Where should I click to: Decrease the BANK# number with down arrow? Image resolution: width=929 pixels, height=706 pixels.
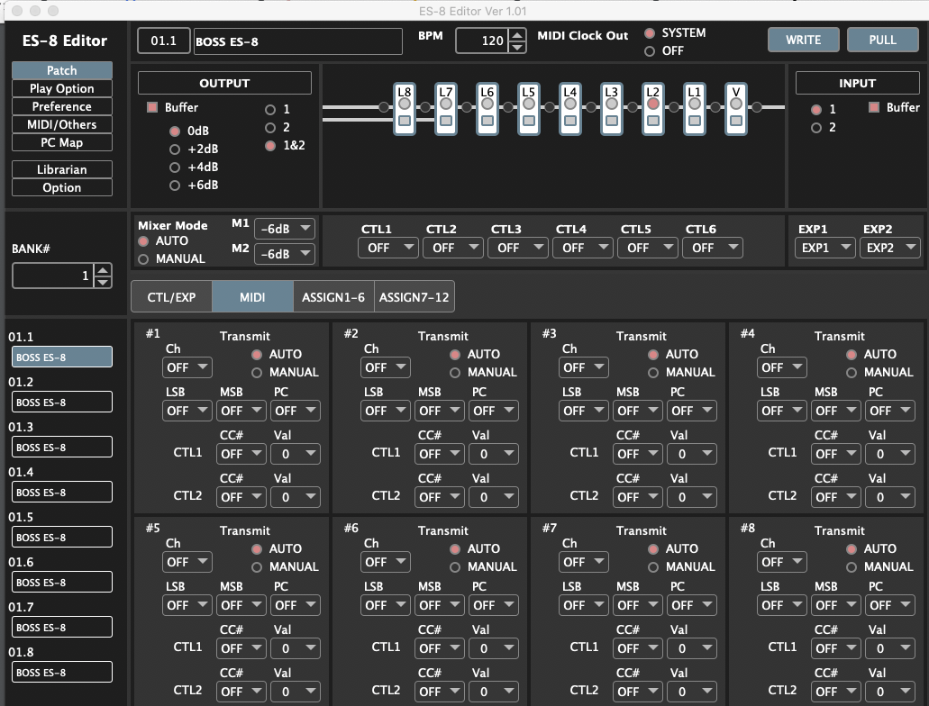(103, 282)
